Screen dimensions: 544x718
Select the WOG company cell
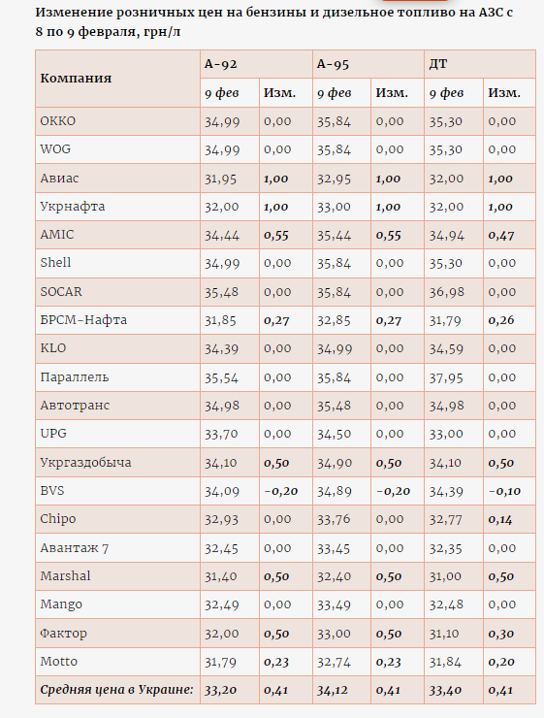55,149
